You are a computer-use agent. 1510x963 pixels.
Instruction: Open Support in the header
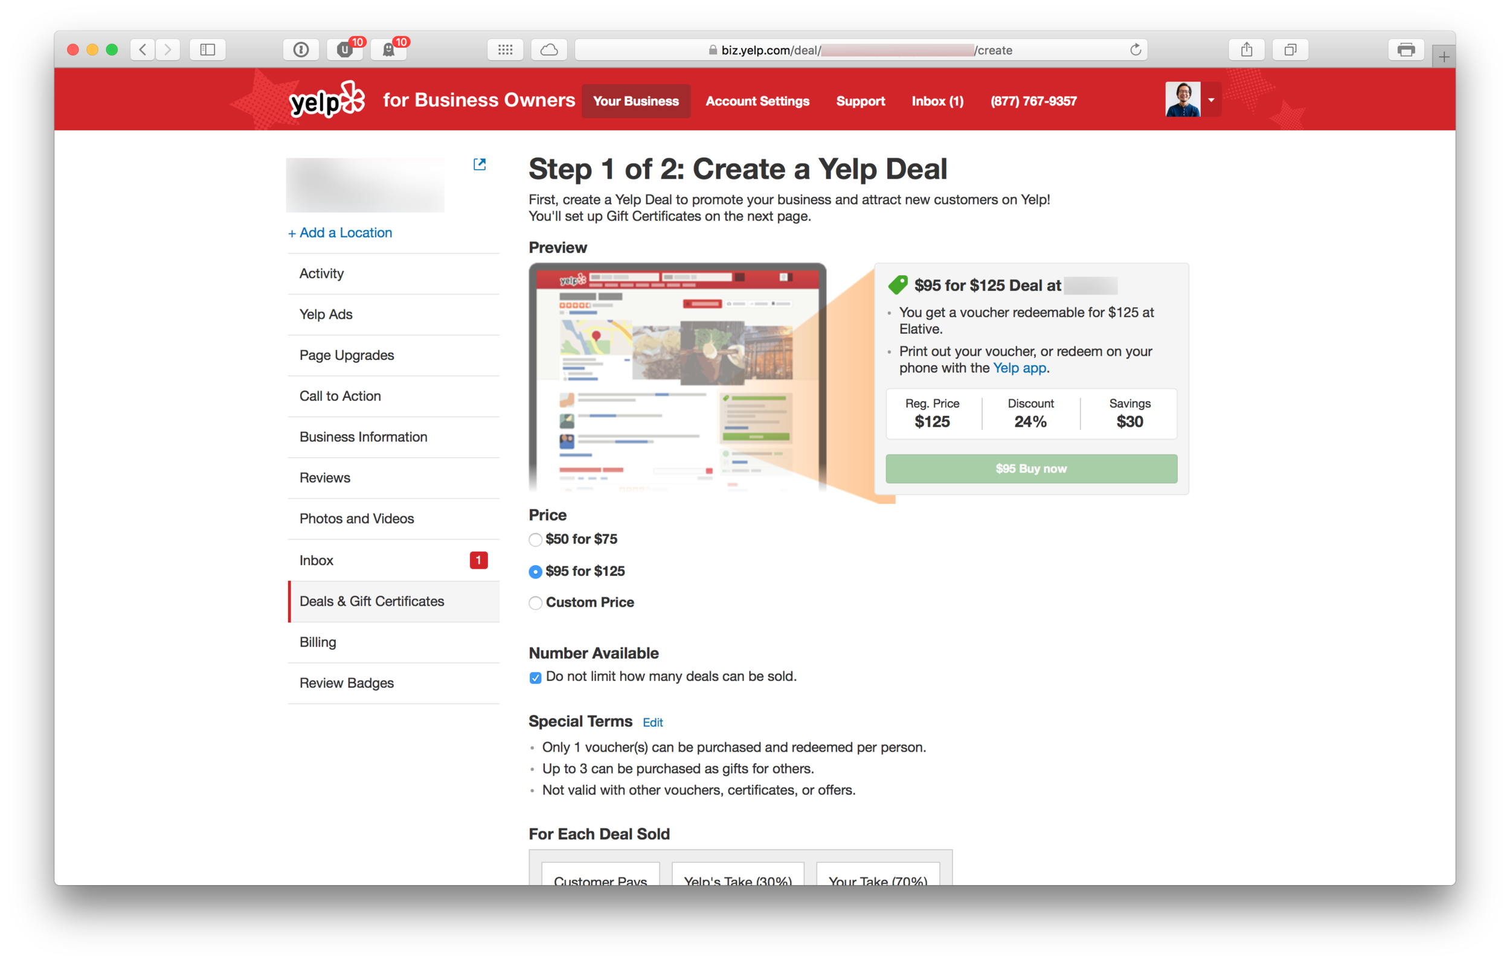(x=860, y=101)
